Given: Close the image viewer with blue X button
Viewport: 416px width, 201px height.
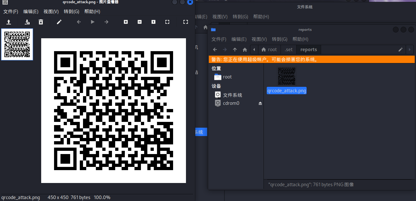Looking at the screenshot, I should 190,2.
